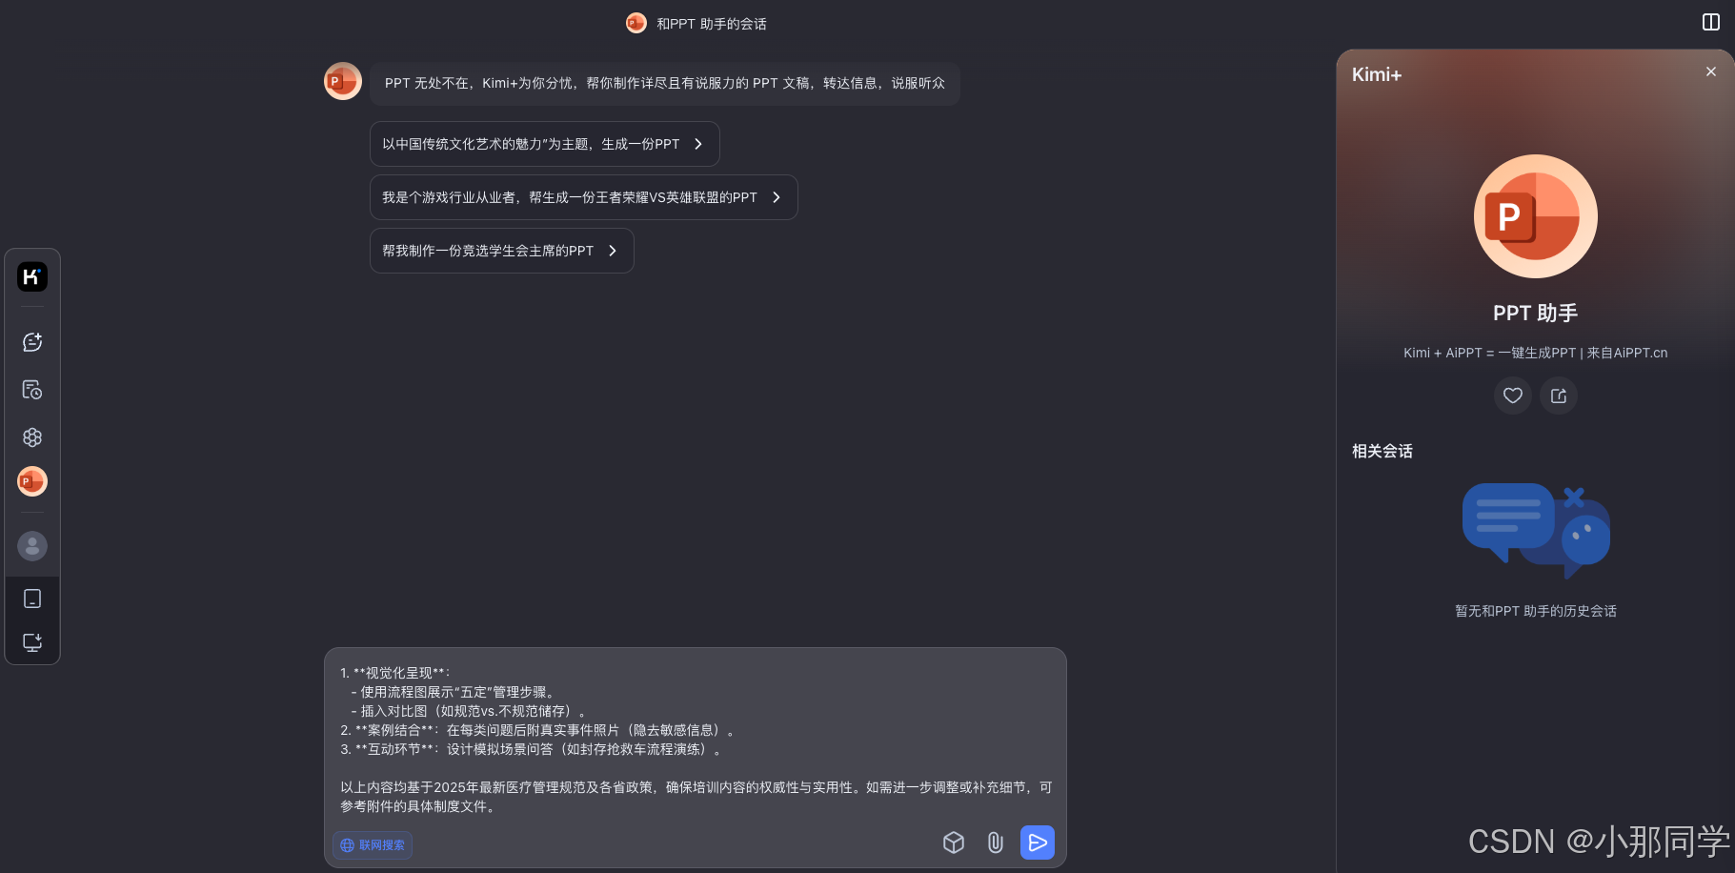Click the Kimi logo in the sidebar
This screenshot has width=1735, height=873.
tap(32, 276)
